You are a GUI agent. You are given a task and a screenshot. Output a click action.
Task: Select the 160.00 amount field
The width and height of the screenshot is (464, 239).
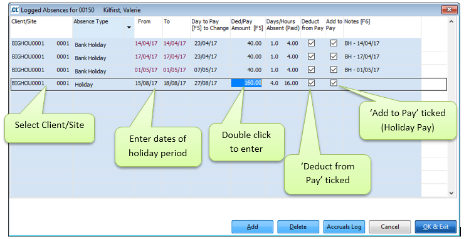tap(246, 83)
